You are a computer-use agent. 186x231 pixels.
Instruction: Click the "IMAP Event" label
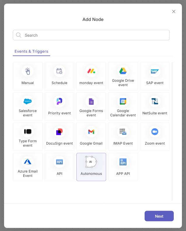pos(123,143)
